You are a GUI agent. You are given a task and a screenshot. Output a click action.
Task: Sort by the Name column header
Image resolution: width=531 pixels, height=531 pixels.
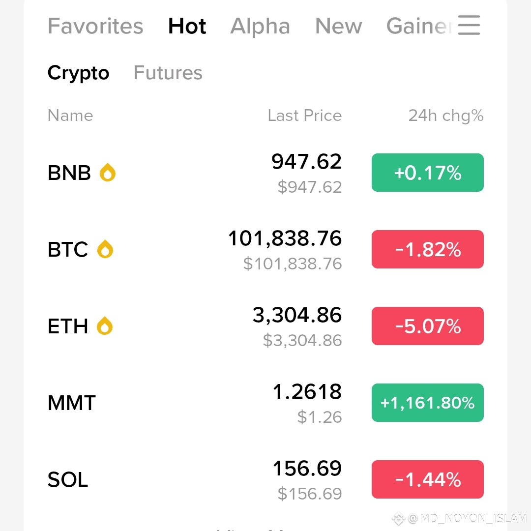[x=70, y=116]
